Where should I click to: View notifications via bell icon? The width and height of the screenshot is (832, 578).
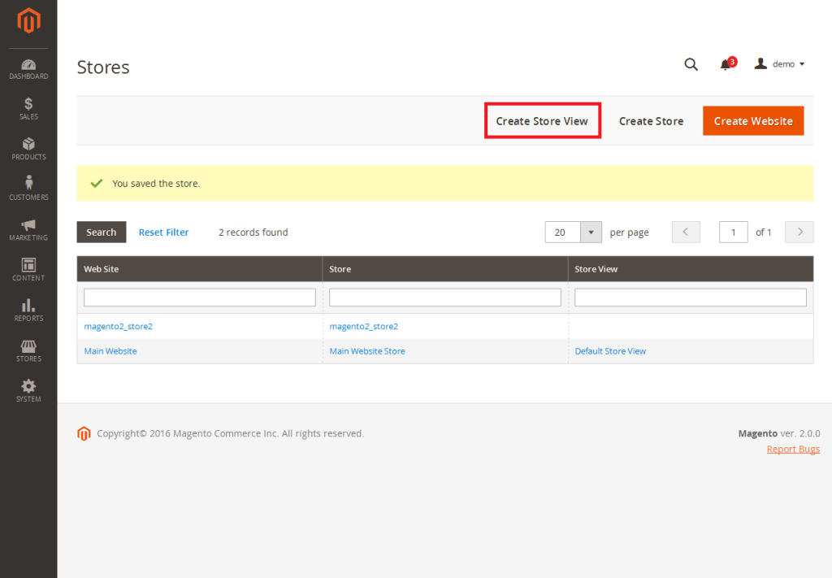point(726,65)
